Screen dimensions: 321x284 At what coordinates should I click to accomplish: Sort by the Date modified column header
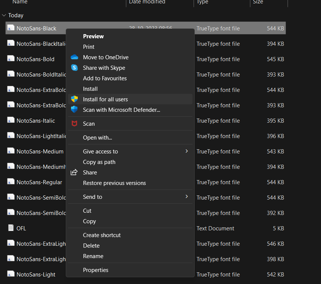[x=147, y=2]
